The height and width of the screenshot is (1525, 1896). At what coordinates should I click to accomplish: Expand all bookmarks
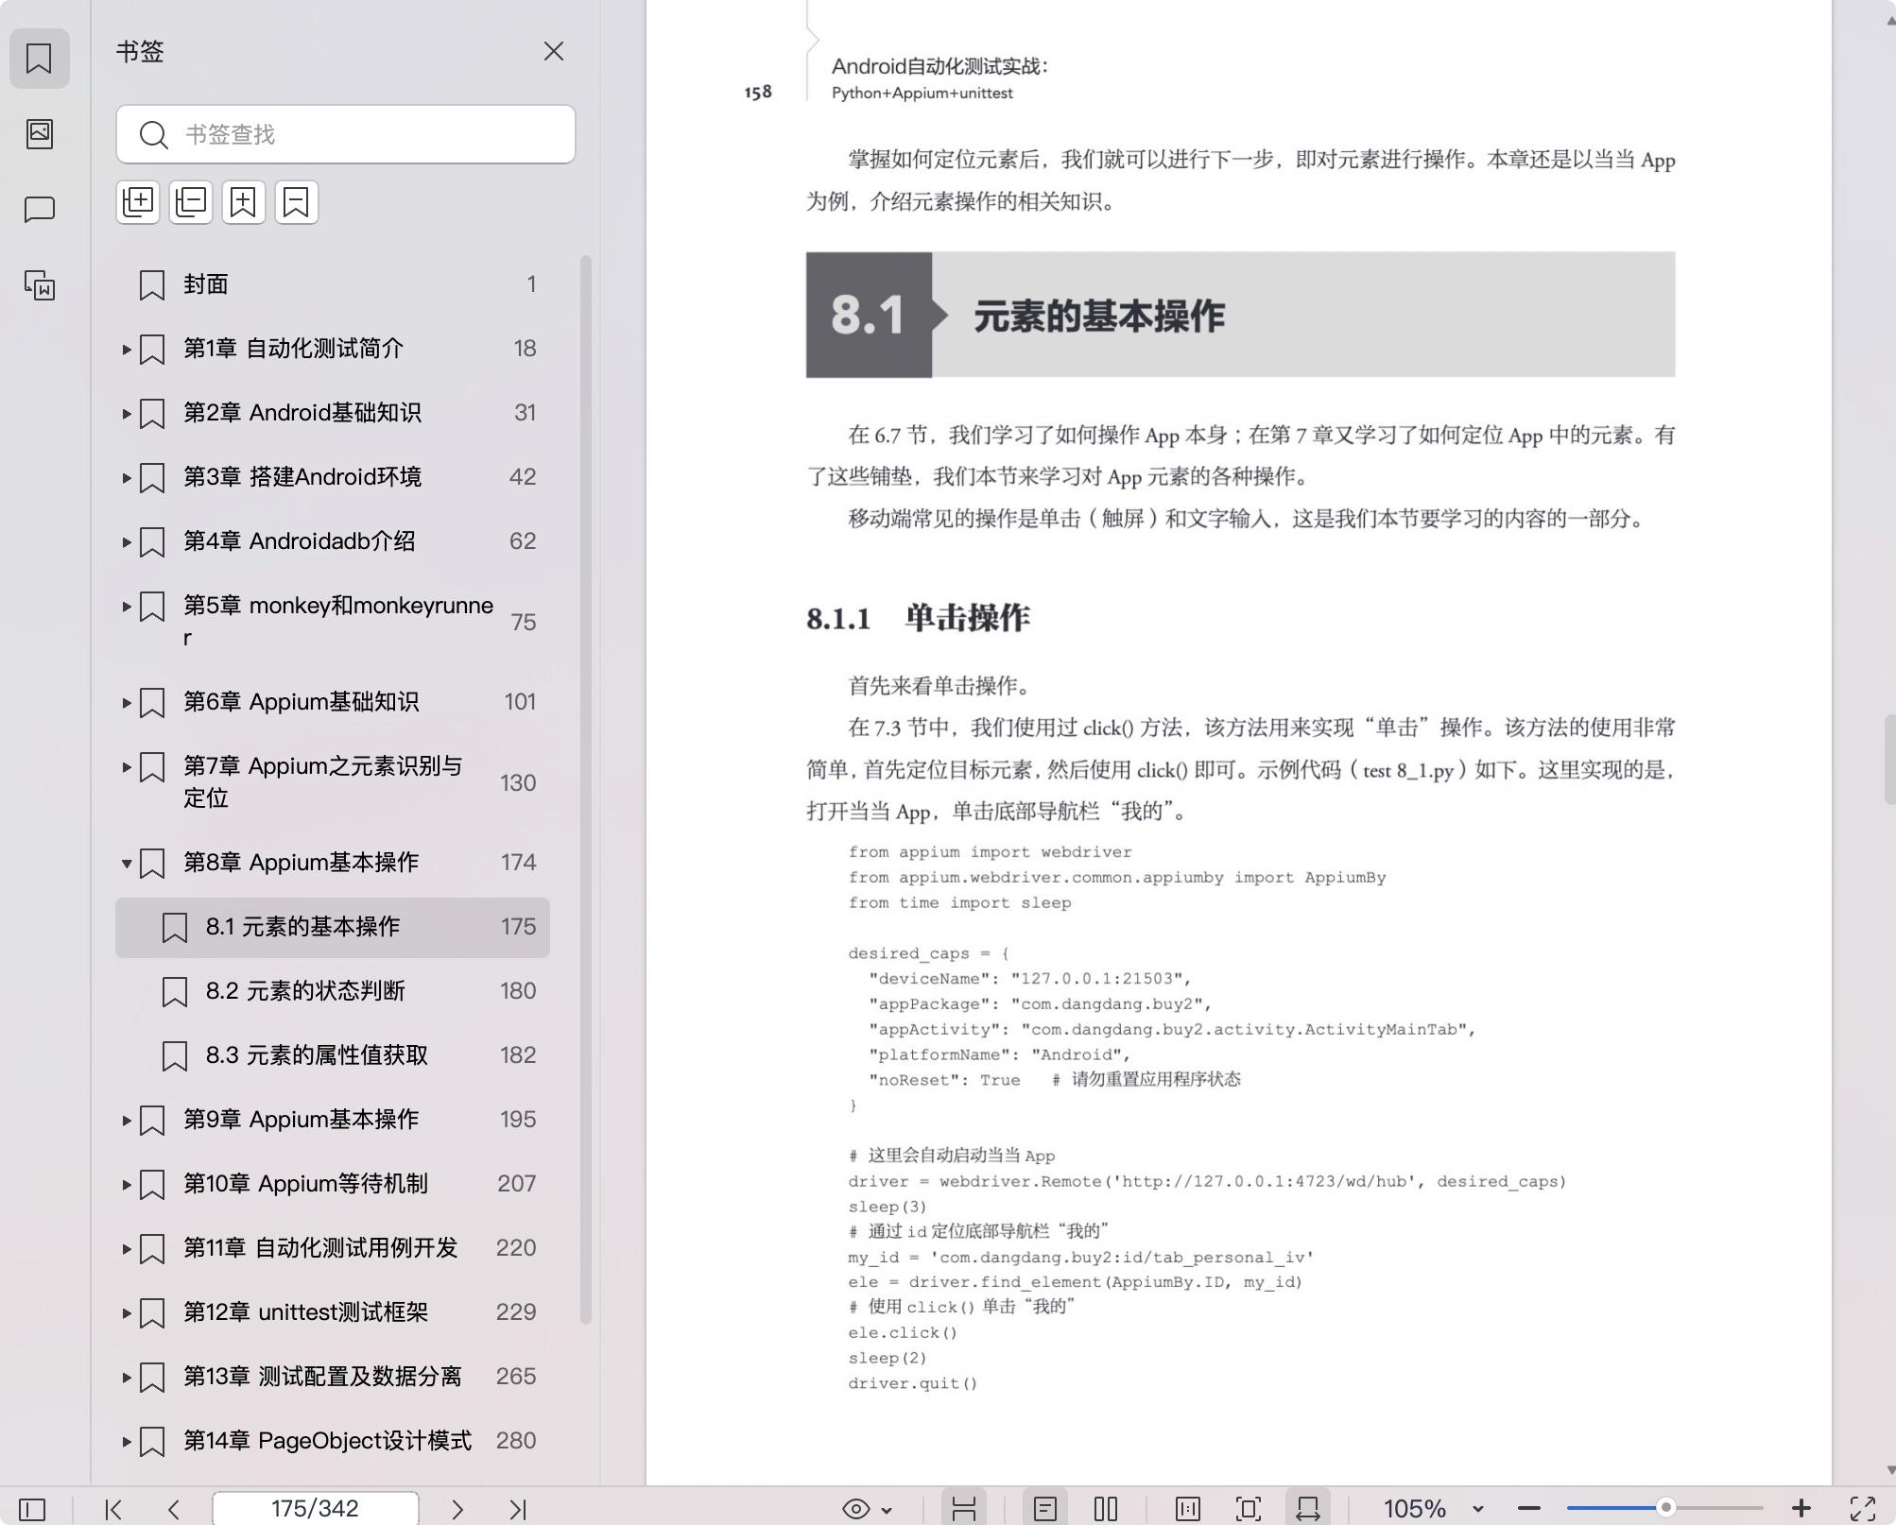pos(138,202)
